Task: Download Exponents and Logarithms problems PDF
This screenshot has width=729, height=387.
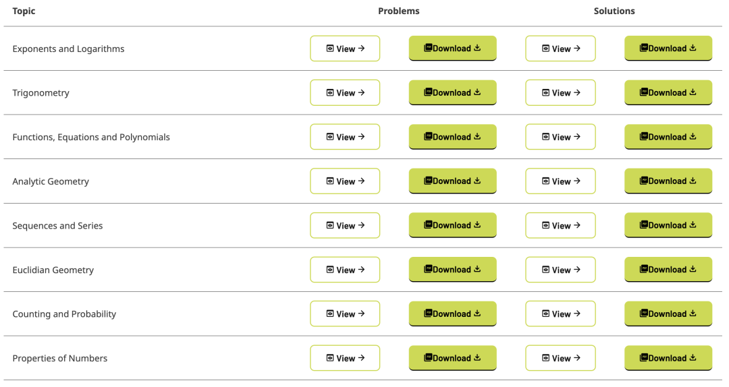Action: [x=452, y=49]
